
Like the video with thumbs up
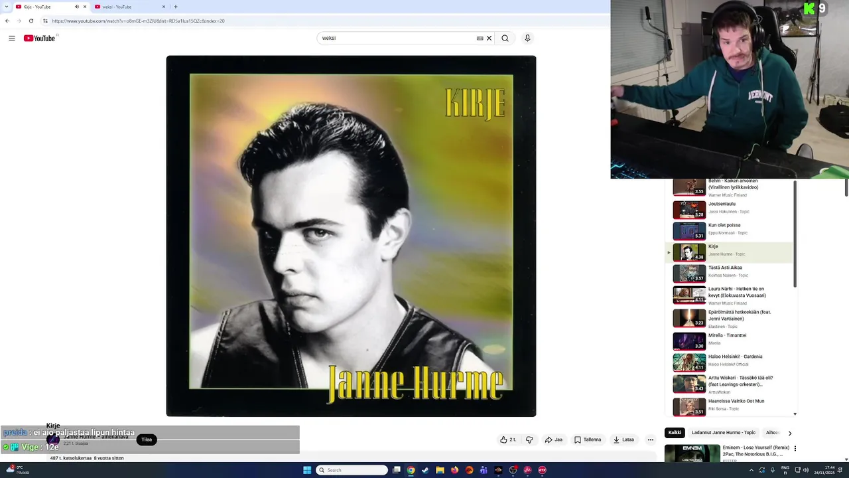pos(508,439)
